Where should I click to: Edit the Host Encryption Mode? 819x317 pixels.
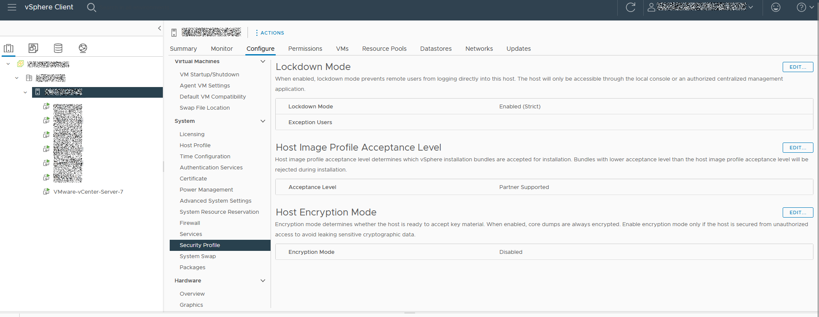798,212
